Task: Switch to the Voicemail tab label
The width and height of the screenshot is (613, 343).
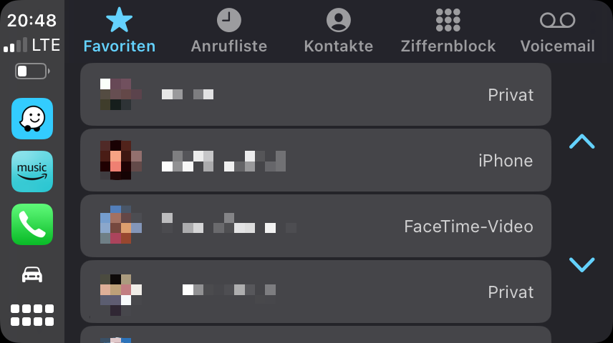Action: (x=557, y=46)
